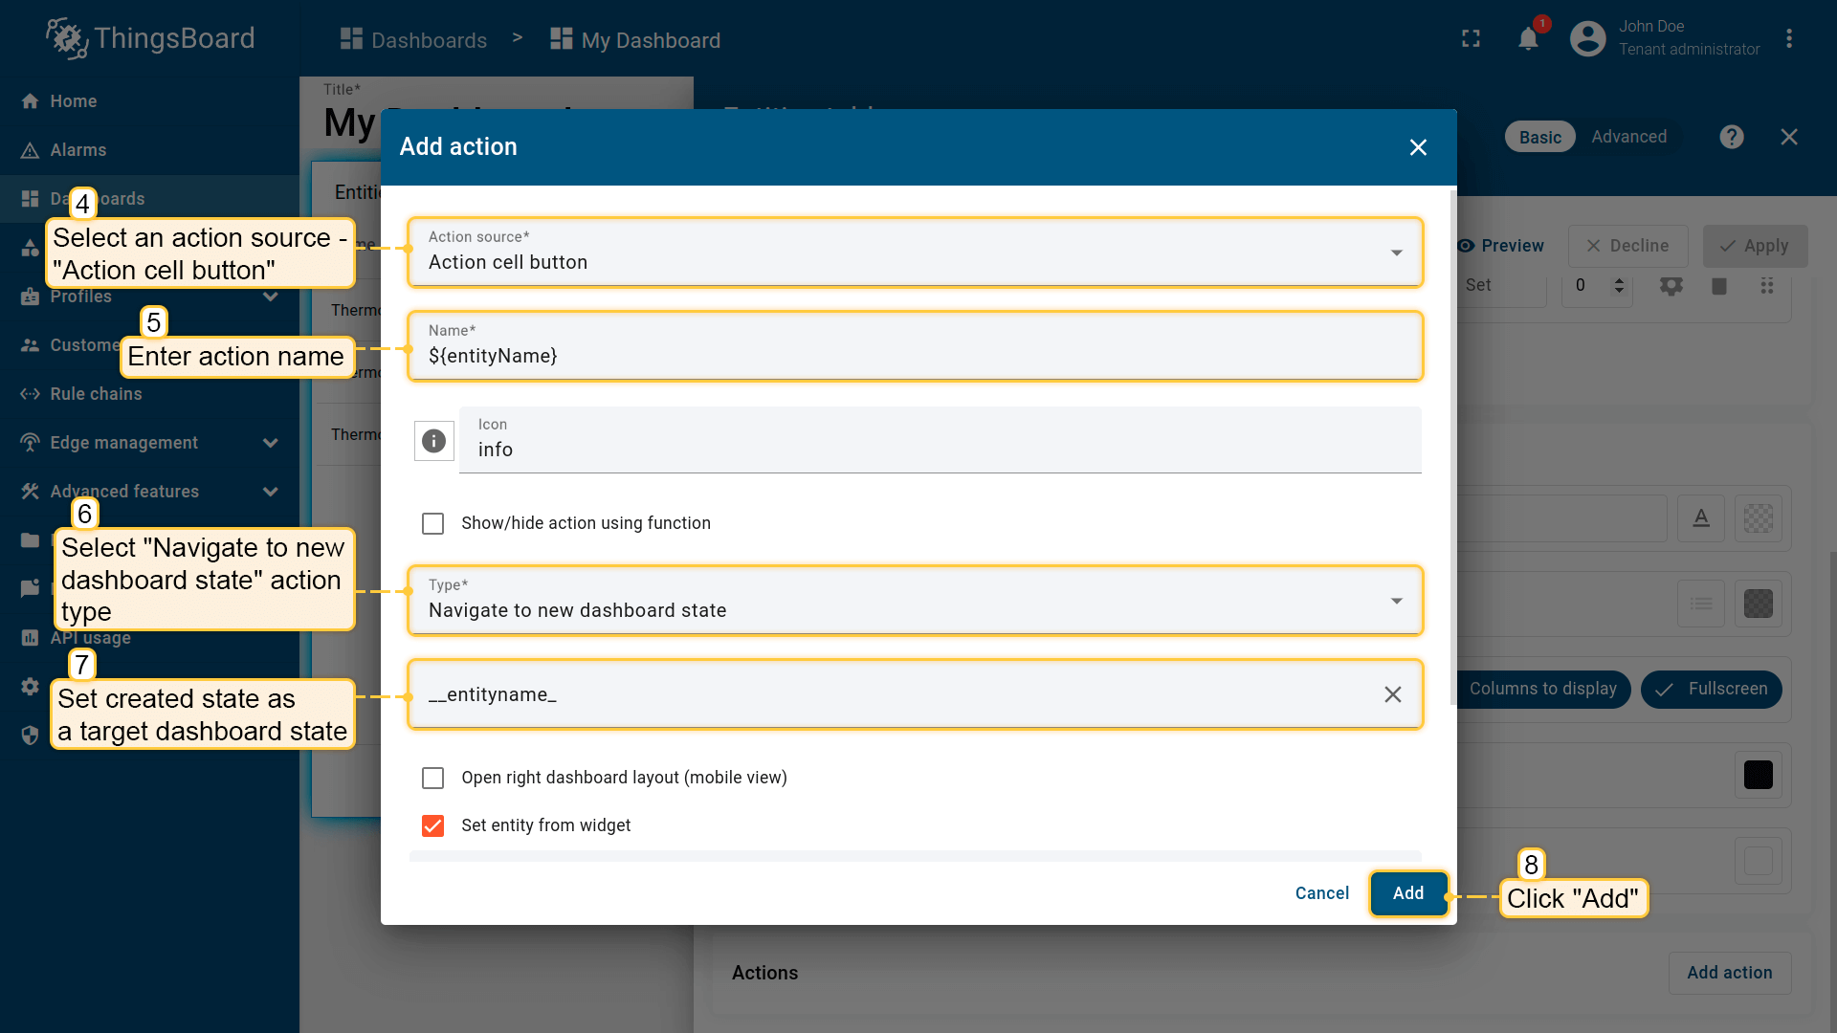Screen dimensions: 1837x1033
Task: Click Cancel in the dialog
Action: (1321, 893)
